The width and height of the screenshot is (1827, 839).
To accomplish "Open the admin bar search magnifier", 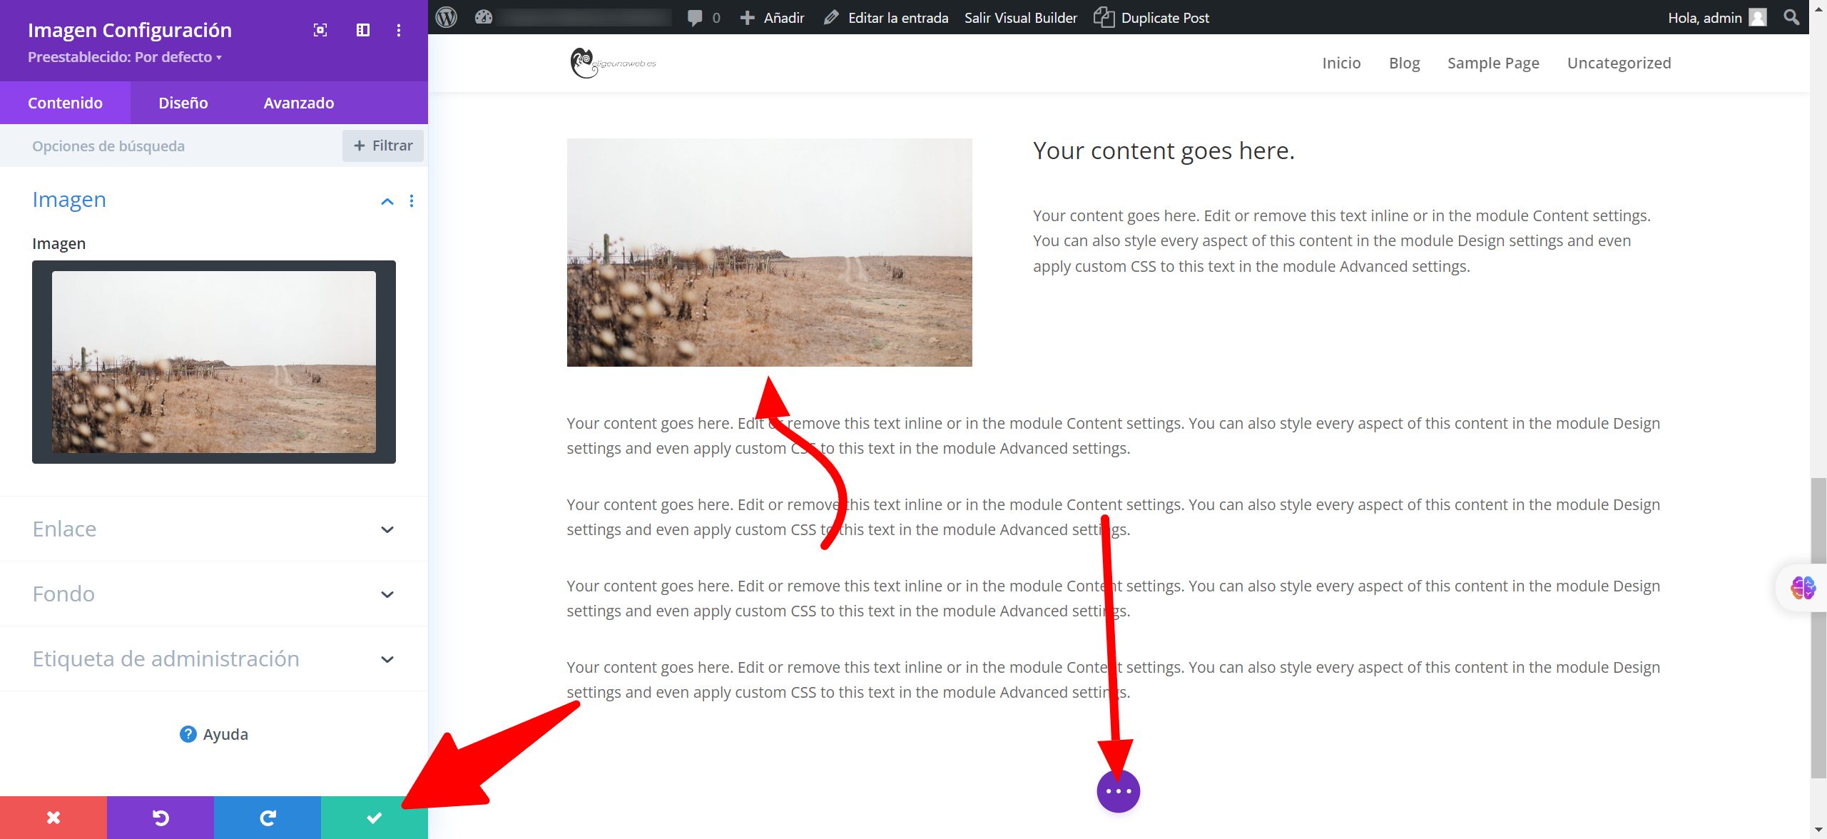I will tap(1791, 17).
